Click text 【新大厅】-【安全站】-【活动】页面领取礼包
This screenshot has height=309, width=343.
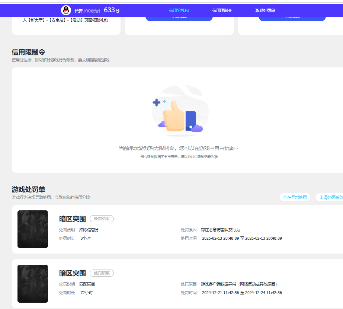[65, 20]
